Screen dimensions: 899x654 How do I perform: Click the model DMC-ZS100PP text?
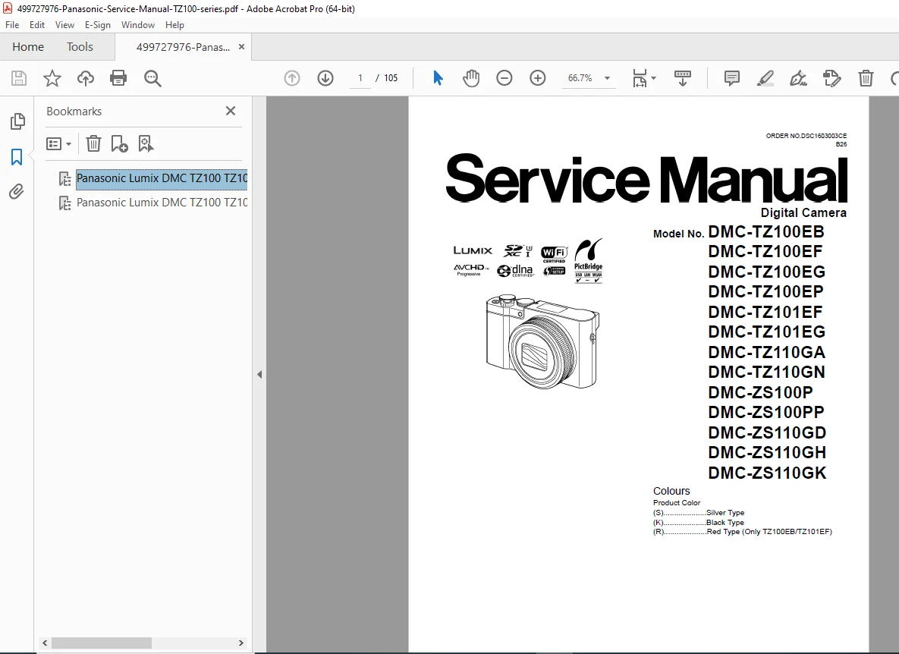tap(766, 412)
